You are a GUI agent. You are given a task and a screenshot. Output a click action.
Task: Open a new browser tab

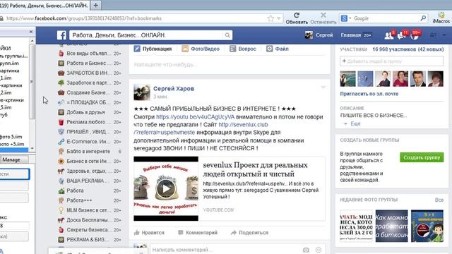(96, 5)
